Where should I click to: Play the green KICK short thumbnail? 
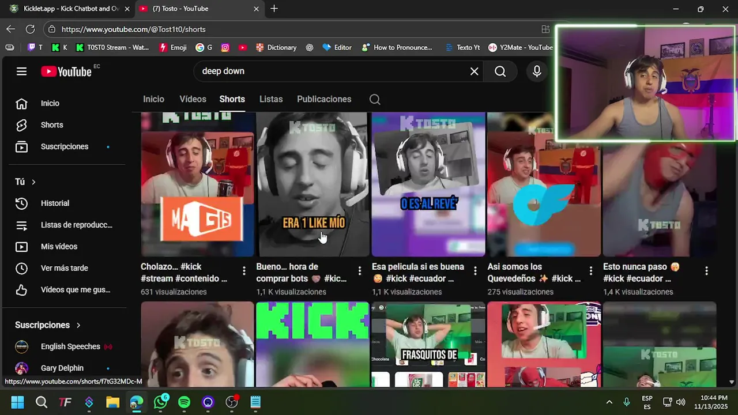click(312, 345)
